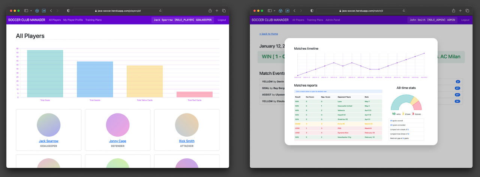Go back in right Safari window

click(294, 11)
